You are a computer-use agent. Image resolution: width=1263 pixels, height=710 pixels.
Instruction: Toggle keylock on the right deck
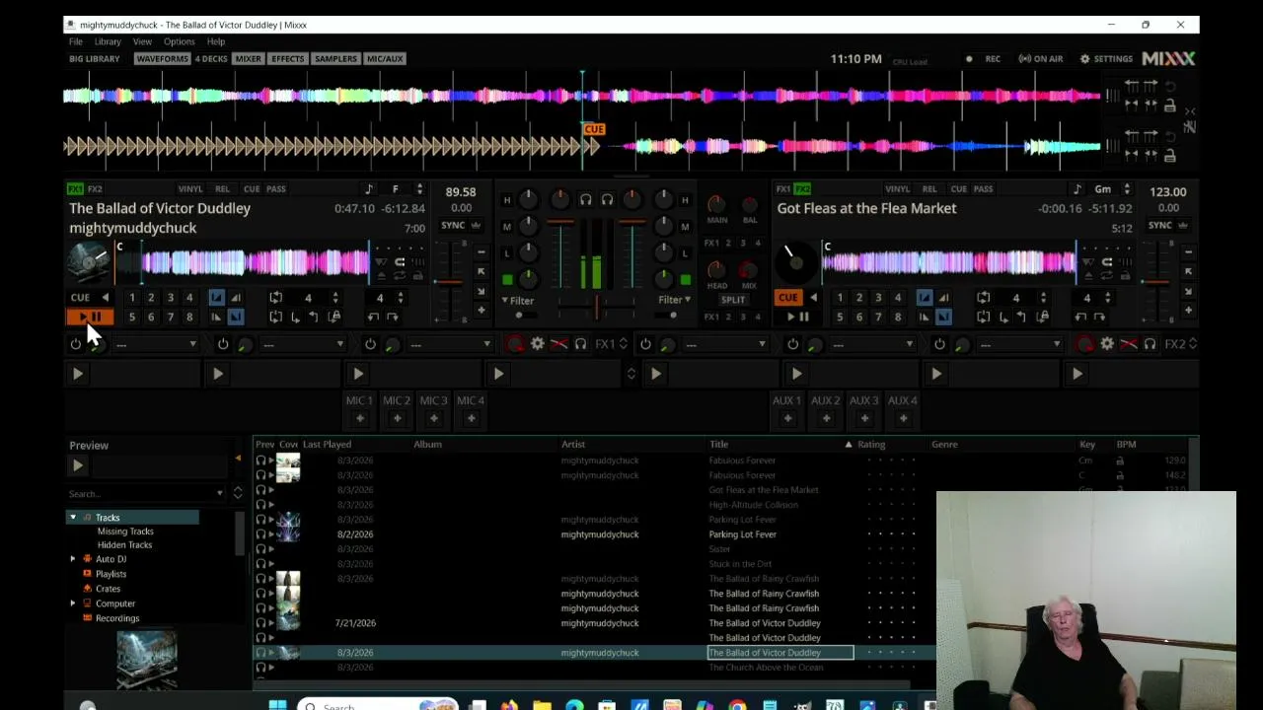[x=1077, y=189]
